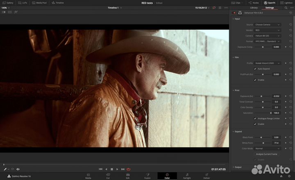This screenshot has width=295, height=180.
Task: Collapse the Input section
Action: (234, 19)
